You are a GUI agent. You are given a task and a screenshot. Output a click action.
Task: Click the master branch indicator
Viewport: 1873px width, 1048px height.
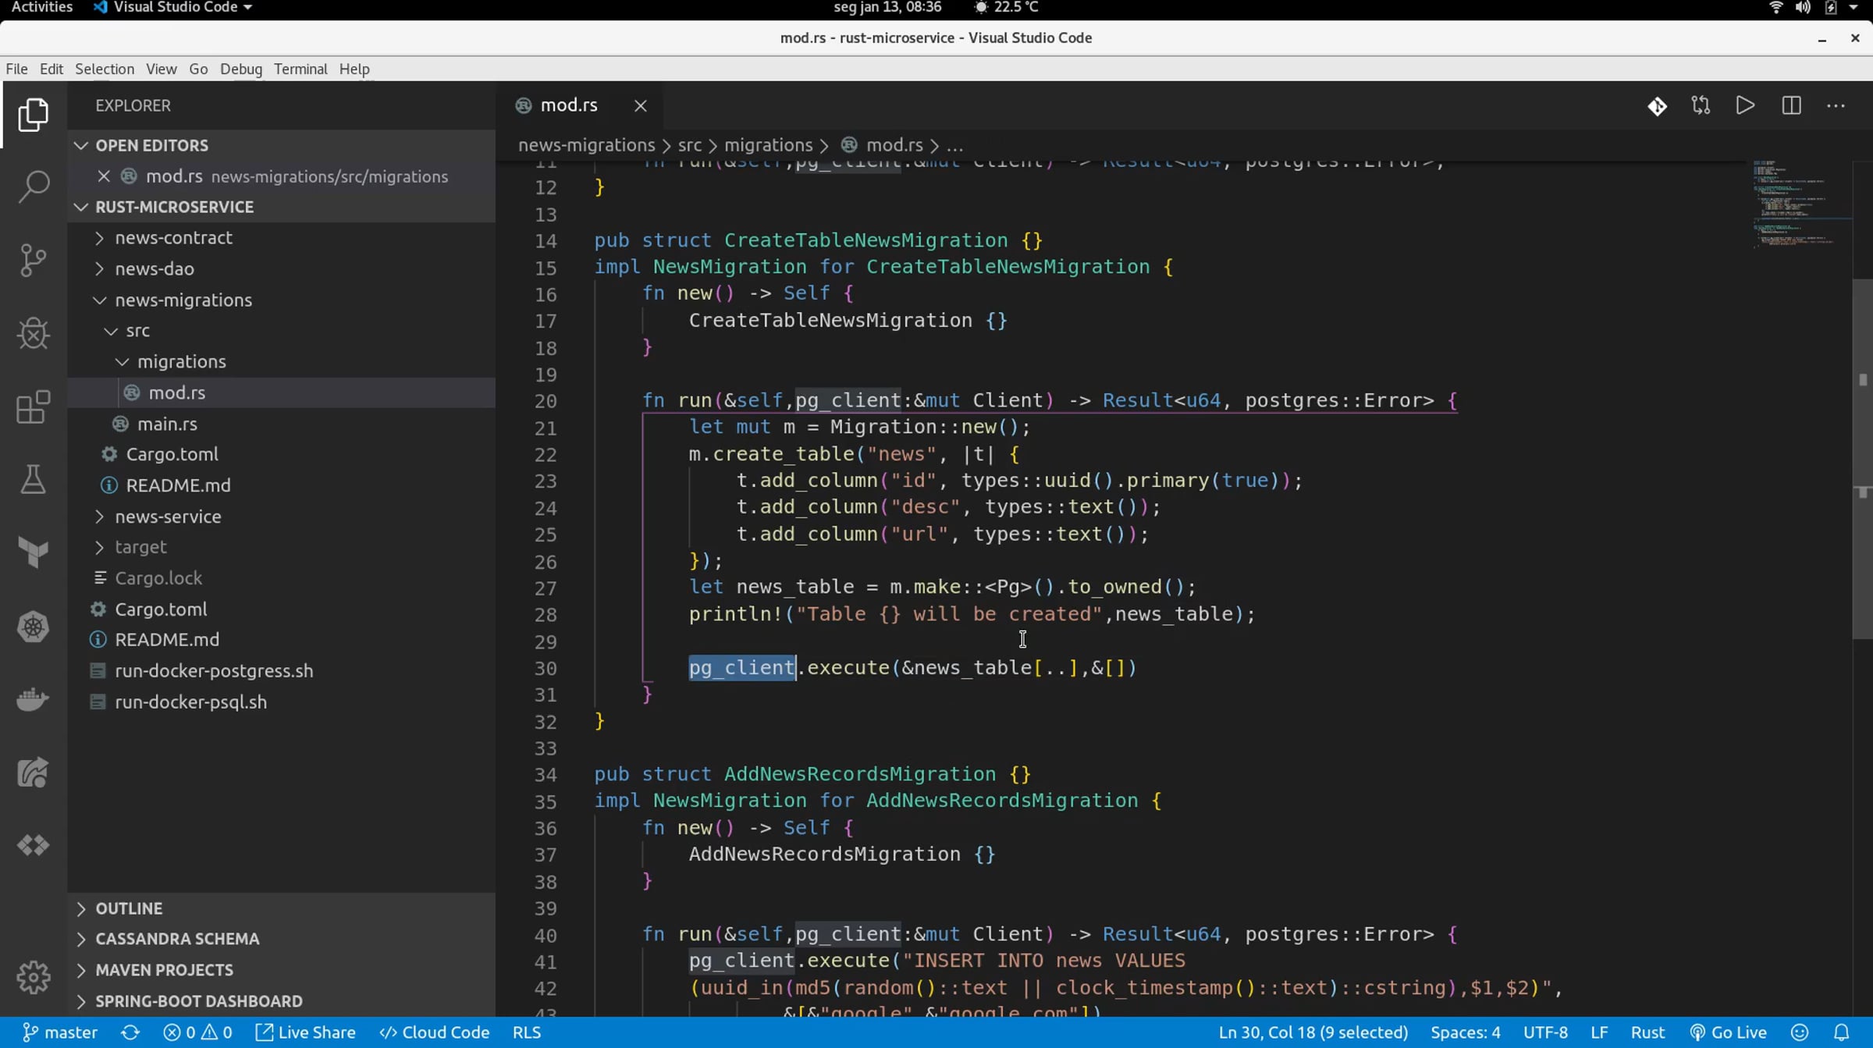pos(61,1032)
